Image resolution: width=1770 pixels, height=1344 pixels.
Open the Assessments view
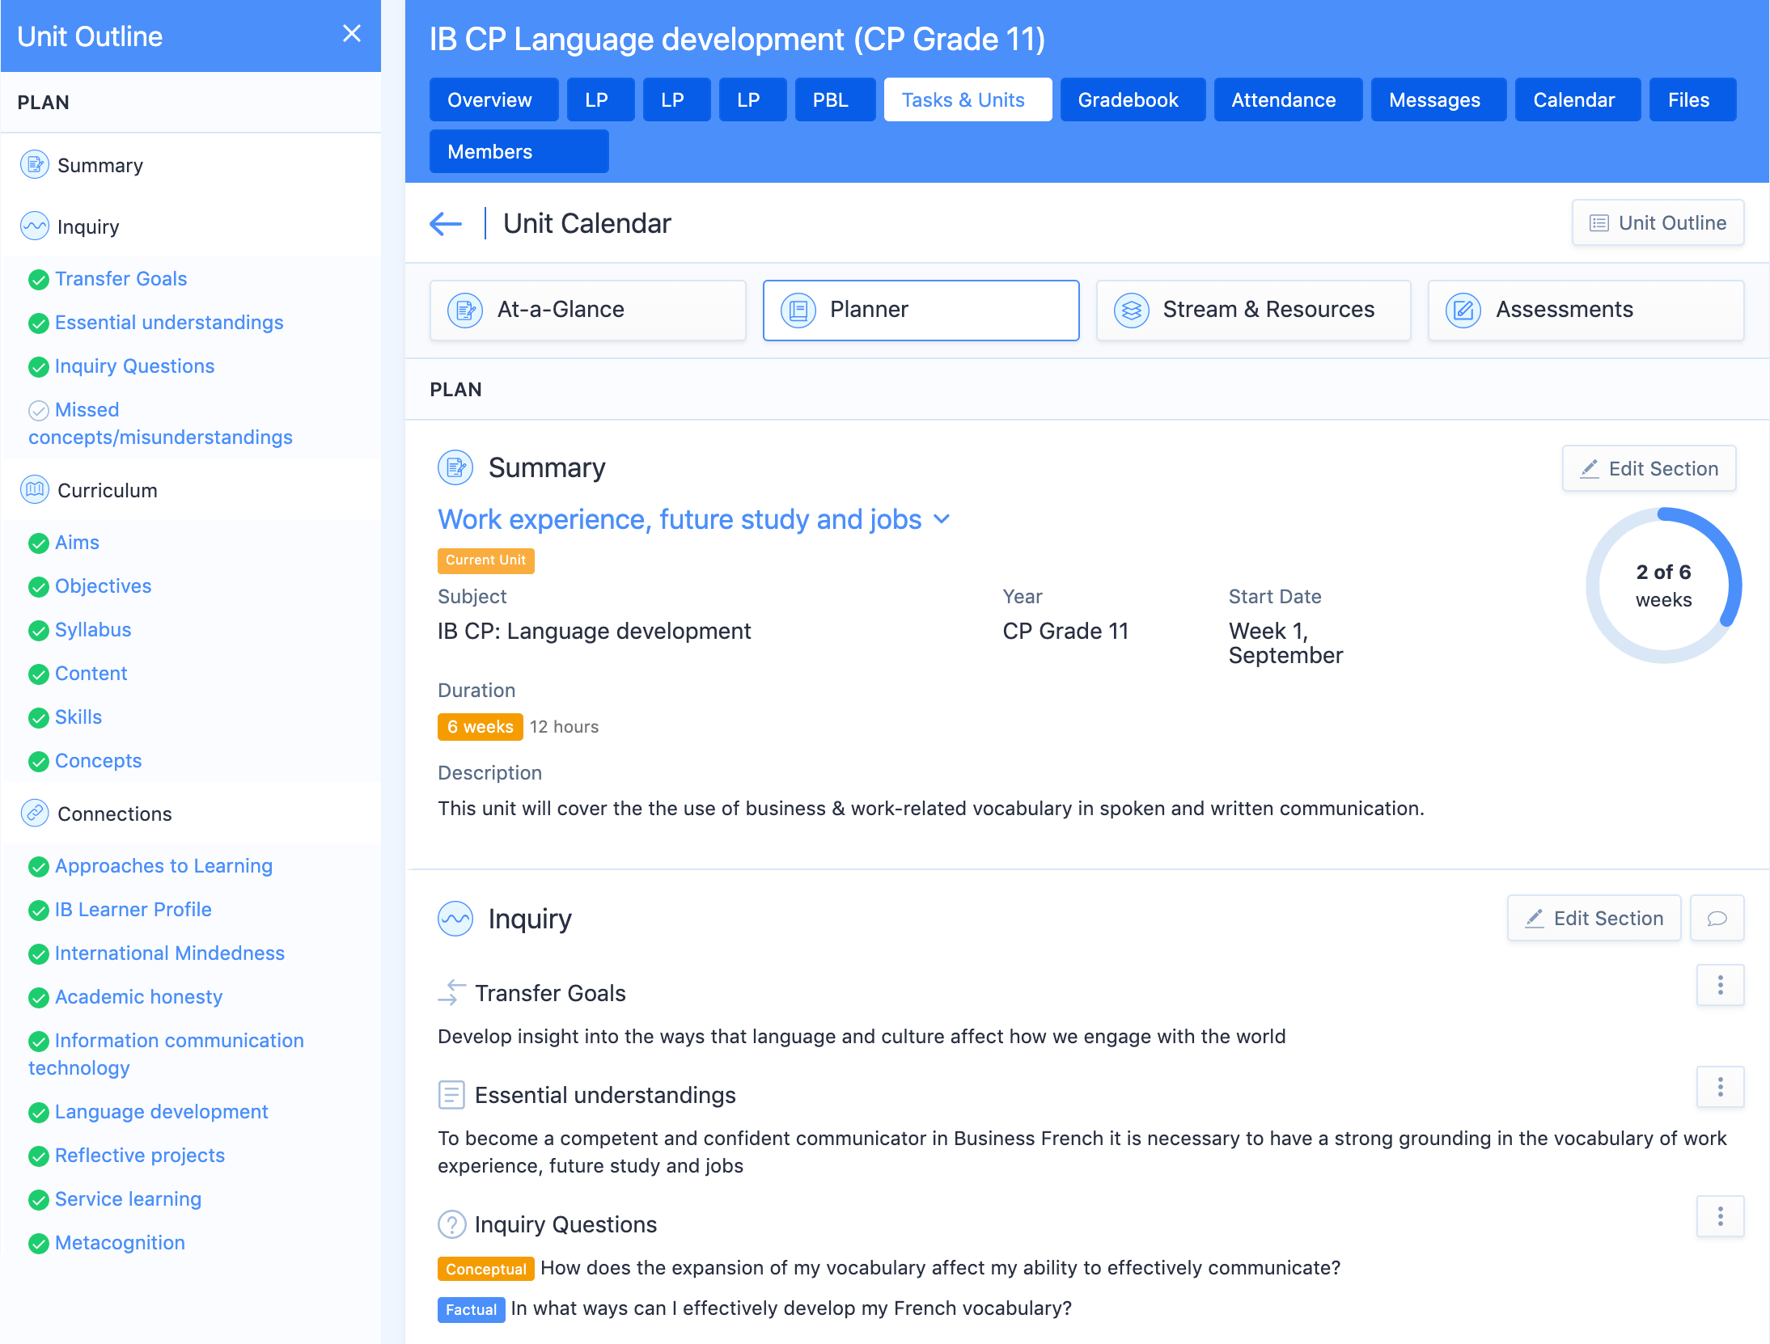[x=1586, y=311]
